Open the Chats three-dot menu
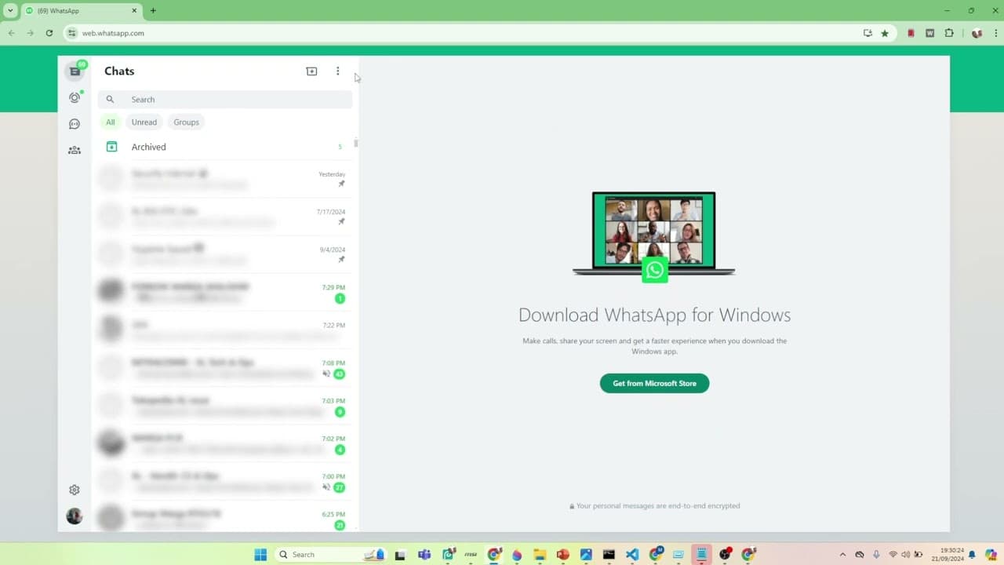The image size is (1004, 565). click(338, 71)
